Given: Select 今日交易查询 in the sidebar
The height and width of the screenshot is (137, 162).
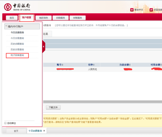Looking at the screenshot, I should [17, 38].
